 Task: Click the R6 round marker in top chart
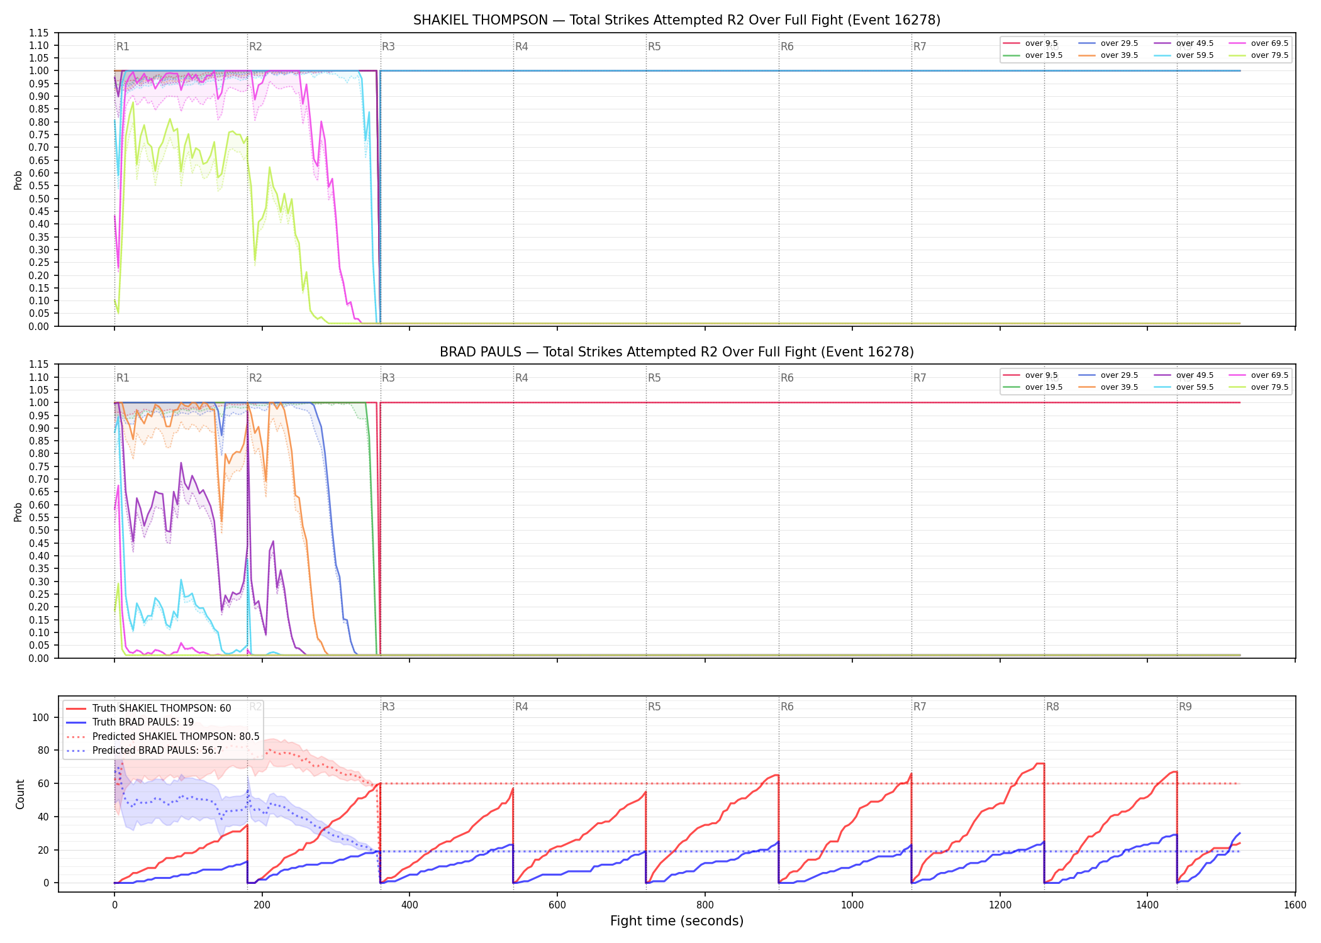tap(787, 47)
